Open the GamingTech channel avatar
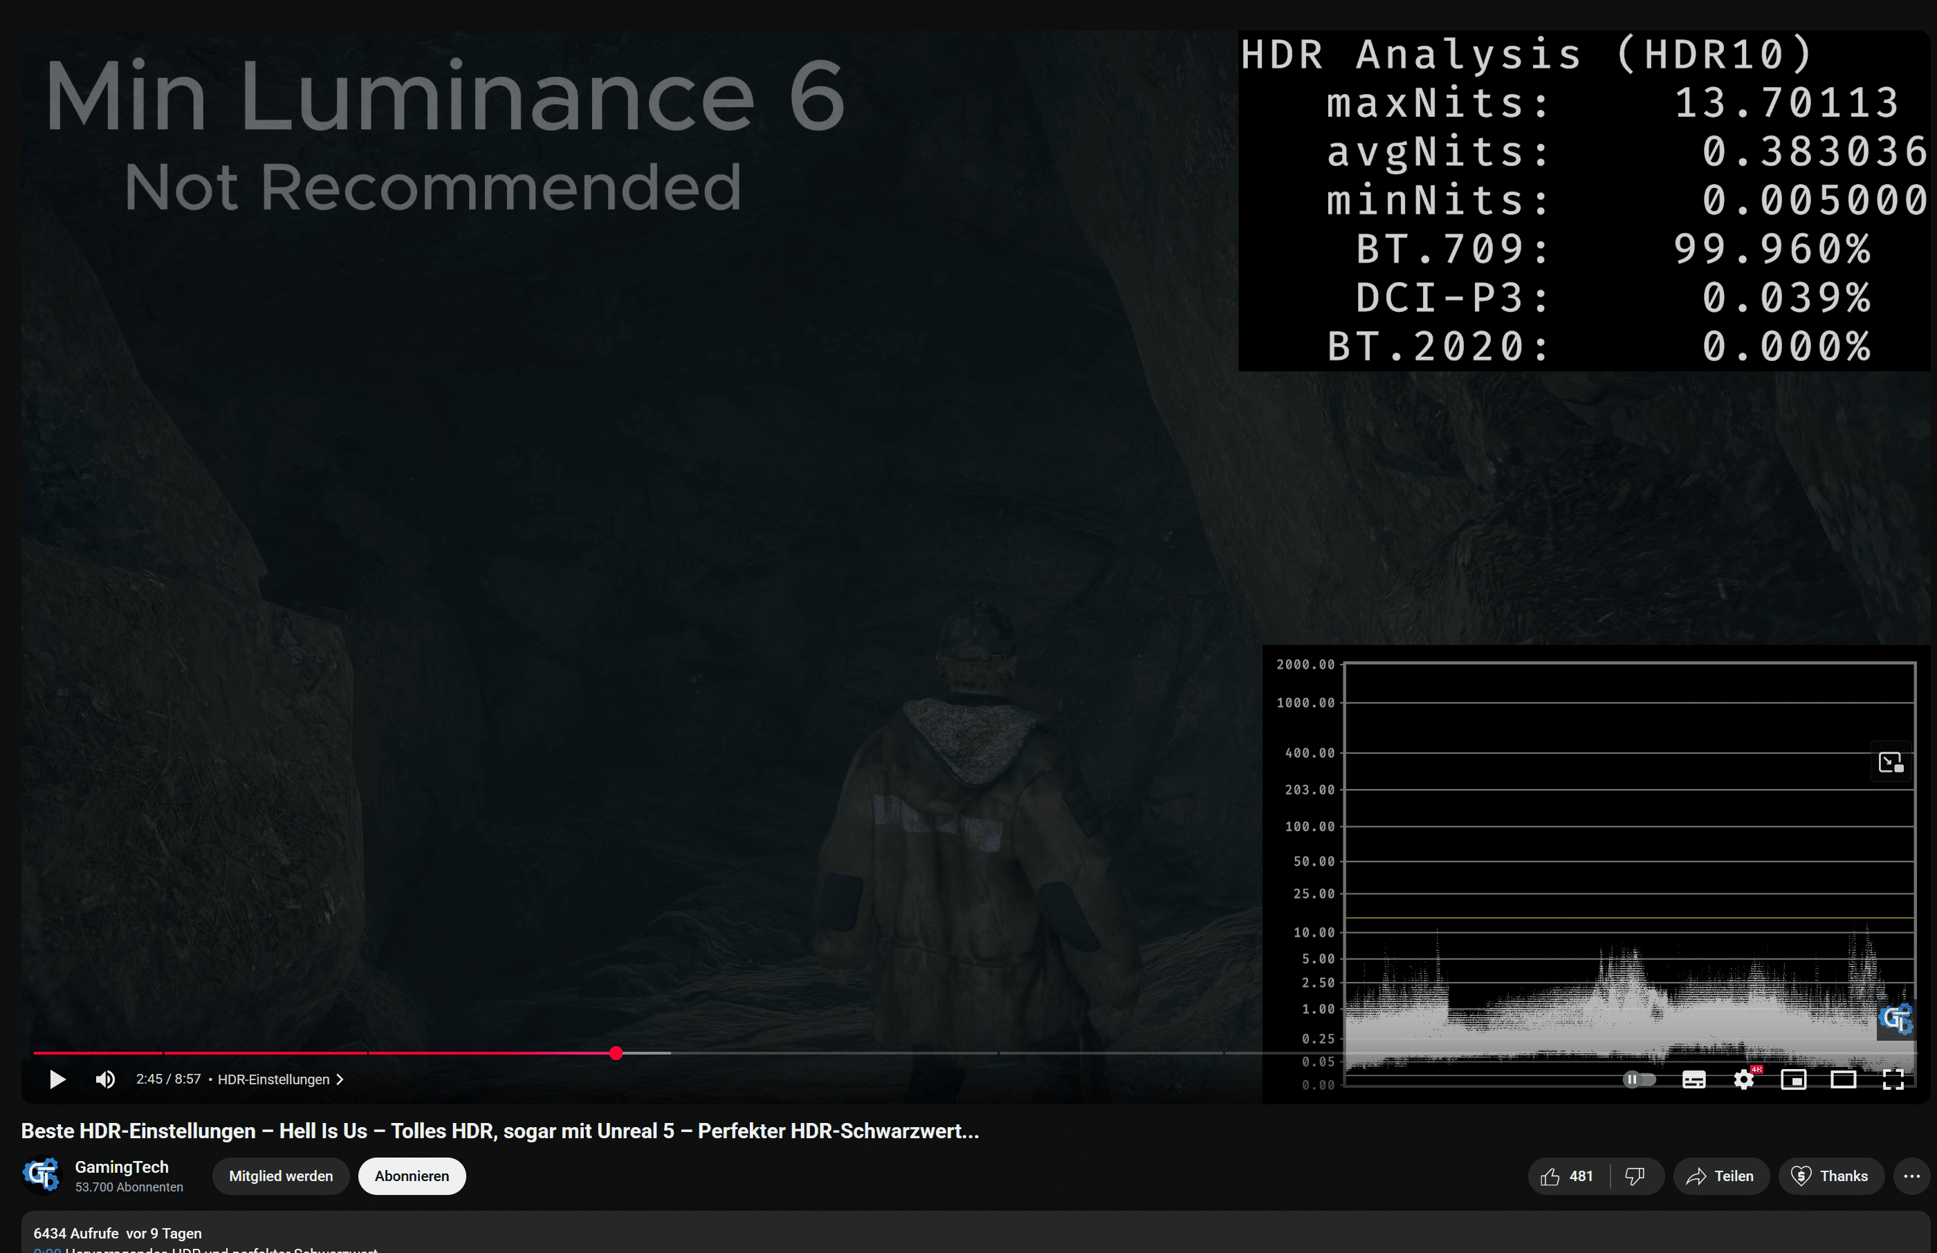This screenshot has width=1937, height=1253. click(42, 1175)
